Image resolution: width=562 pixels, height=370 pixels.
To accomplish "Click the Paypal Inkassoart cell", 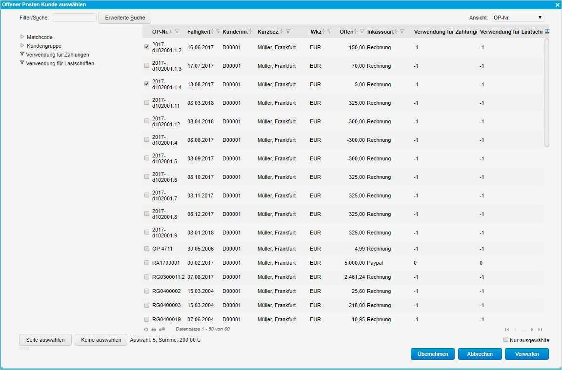I will click(x=375, y=263).
